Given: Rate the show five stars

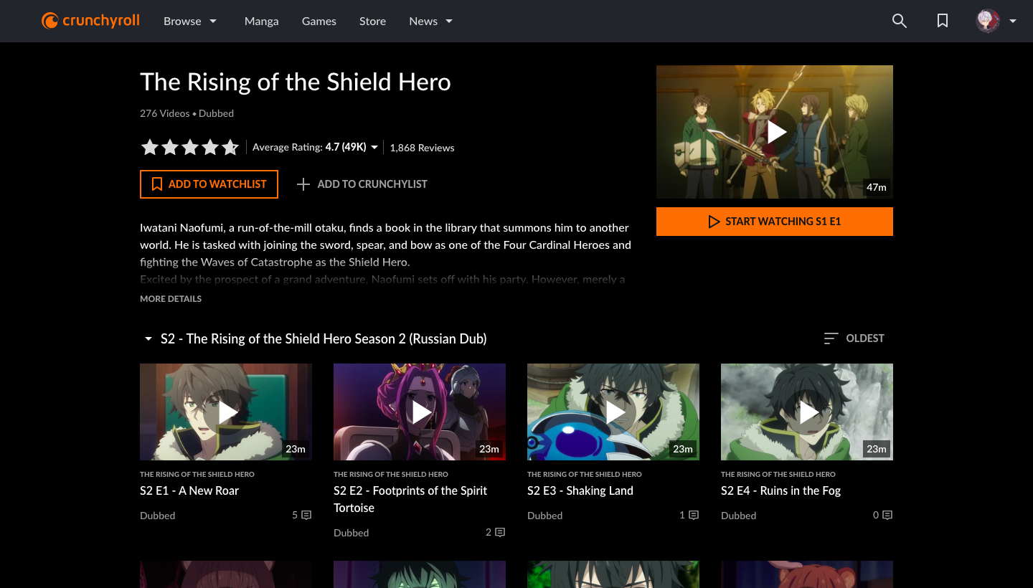Looking at the screenshot, I should (230, 148).
